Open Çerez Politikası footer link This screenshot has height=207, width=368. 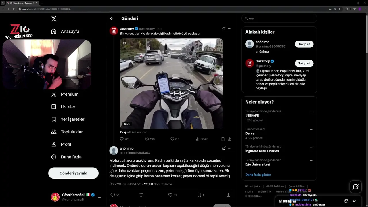coord(297,187)
